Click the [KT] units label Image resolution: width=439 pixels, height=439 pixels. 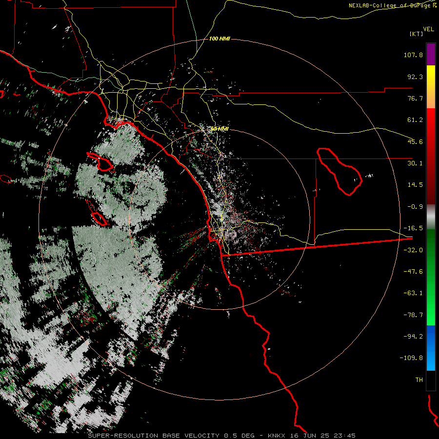tap(417, 34)
